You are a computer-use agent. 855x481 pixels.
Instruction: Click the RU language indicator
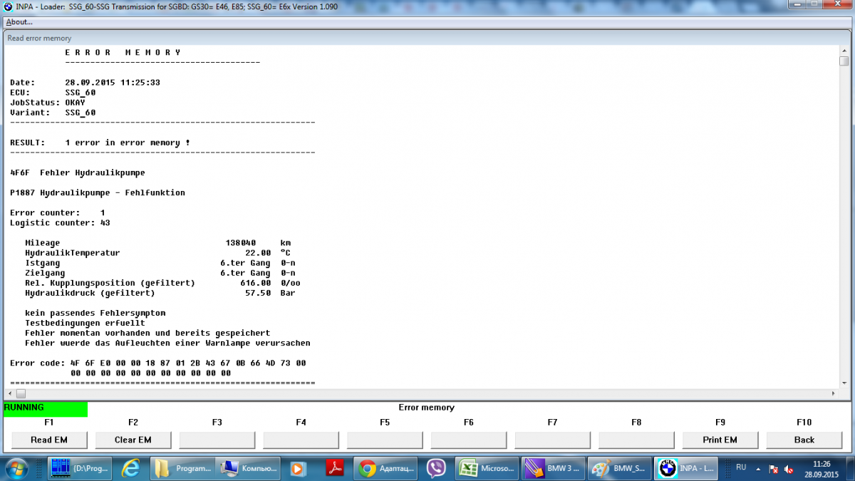click(x=741, y=467)
